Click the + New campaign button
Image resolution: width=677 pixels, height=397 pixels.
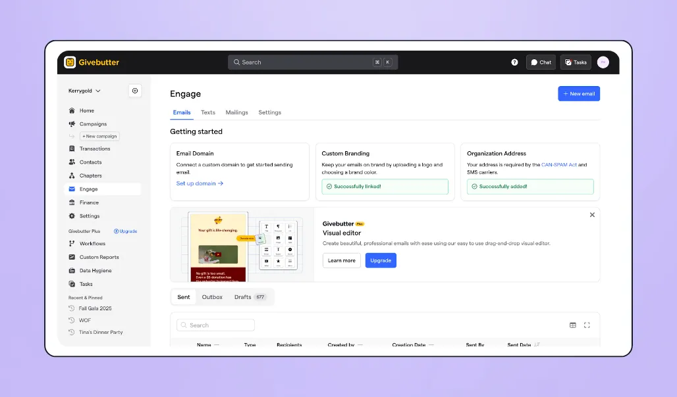99,136
